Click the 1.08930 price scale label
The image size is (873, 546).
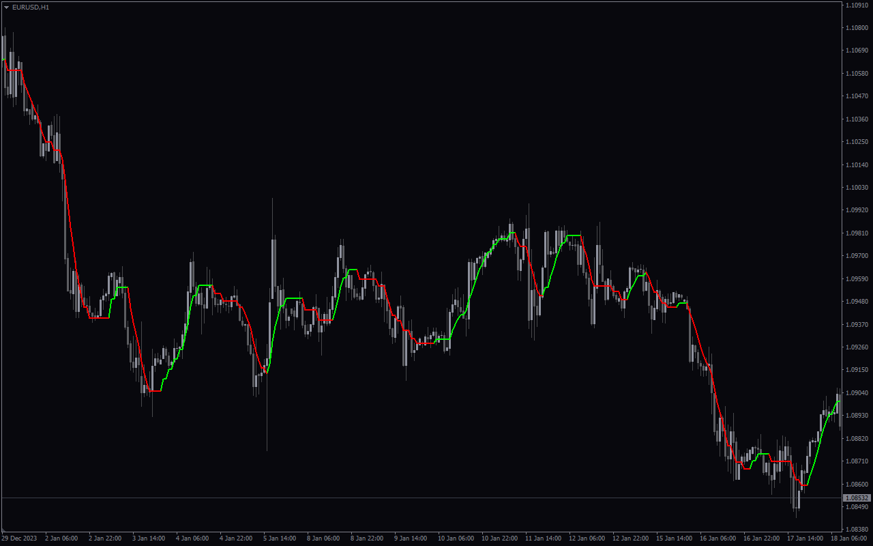[857, 416]
